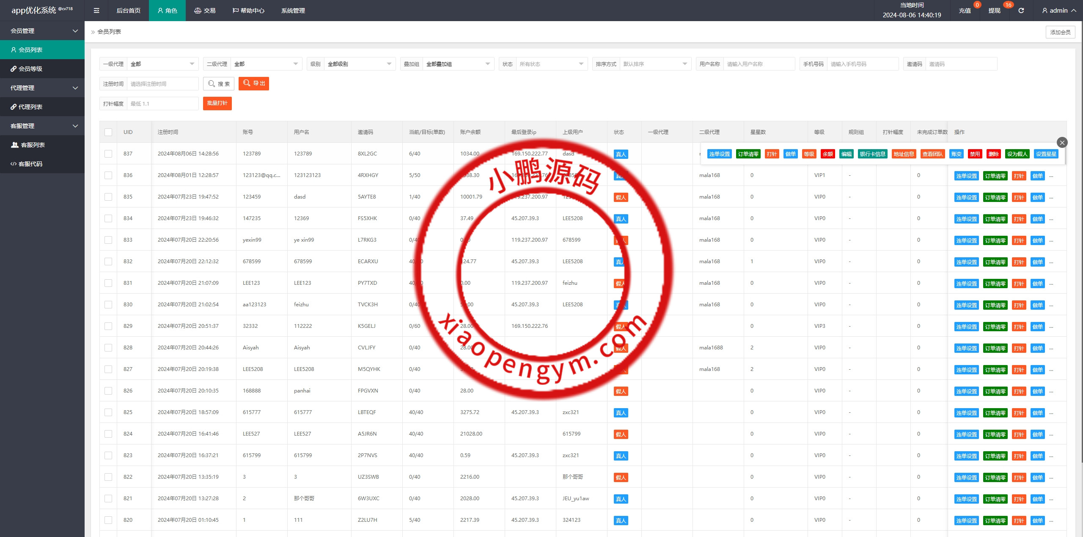This screenshot has height=537, width=1083.
Task: Focus the 用户名称 input field
Action: click(x=759, y=64)
